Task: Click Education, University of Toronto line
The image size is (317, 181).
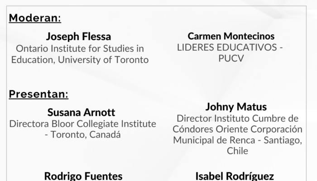Action: [80, 60]
